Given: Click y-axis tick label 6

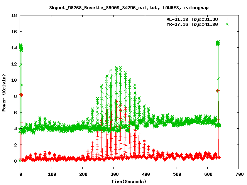Looking at the screenshot, I should [15, 113].
